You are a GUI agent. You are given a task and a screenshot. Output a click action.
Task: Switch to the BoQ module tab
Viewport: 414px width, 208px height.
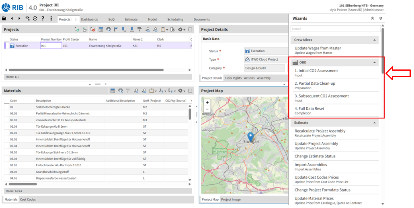point(111,19)
